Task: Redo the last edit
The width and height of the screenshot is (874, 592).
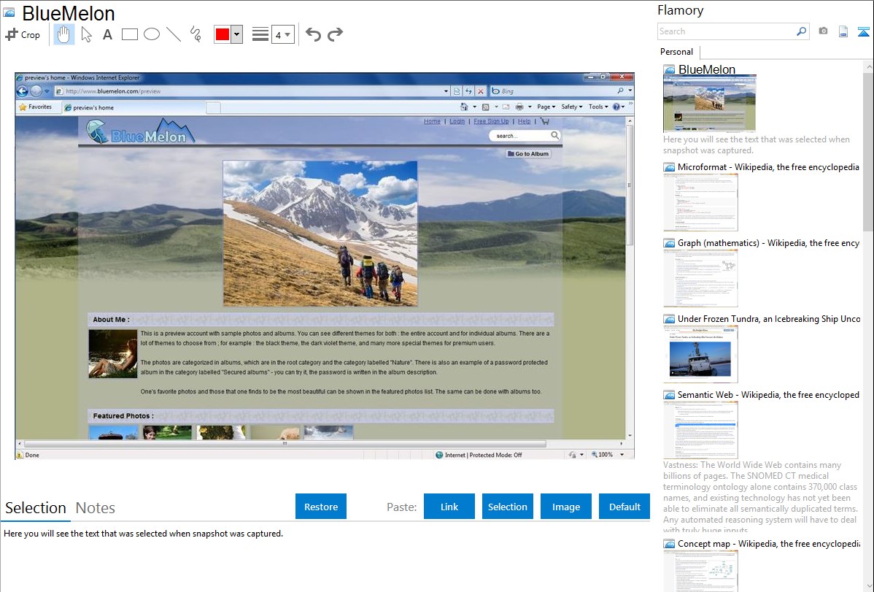Action: [335, 34]
